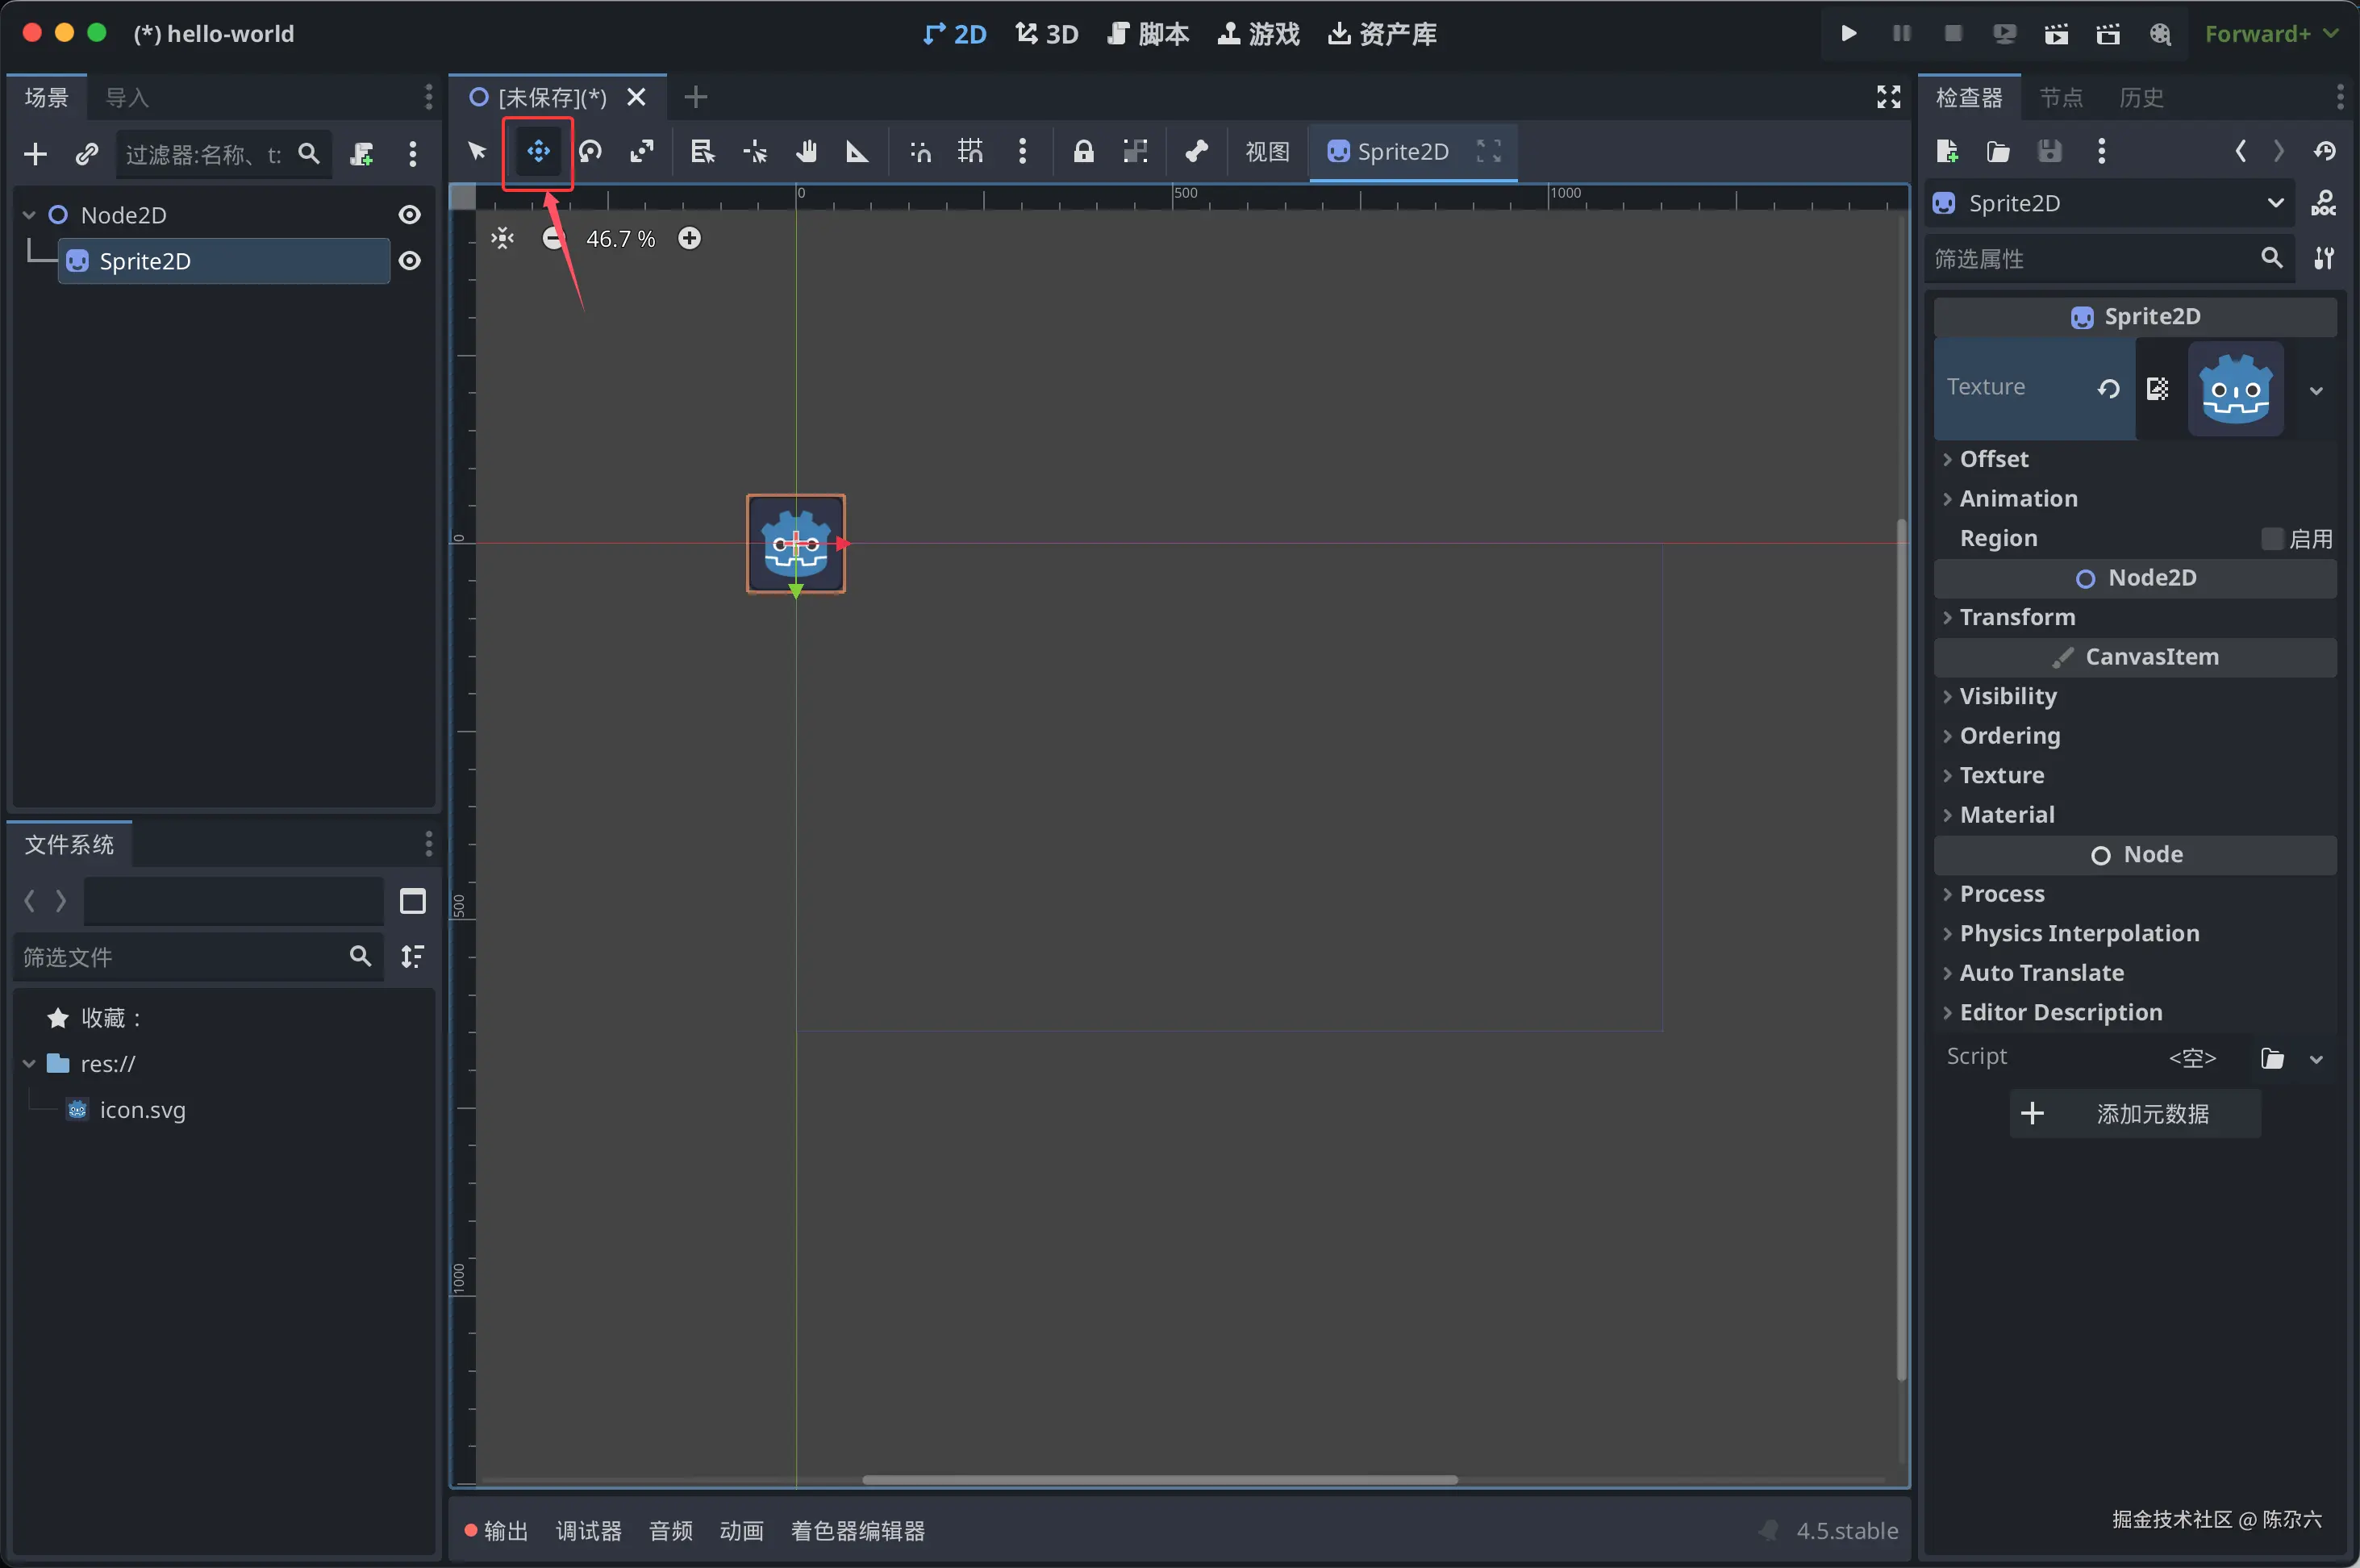Open the 节点 tab in inspector dock
This screenshot has height=1568, width=2360.
2060,98
